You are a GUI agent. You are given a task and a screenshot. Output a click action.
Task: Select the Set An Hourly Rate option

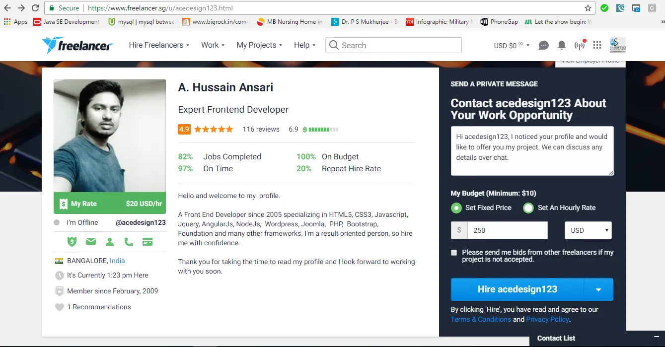point(528,208)
